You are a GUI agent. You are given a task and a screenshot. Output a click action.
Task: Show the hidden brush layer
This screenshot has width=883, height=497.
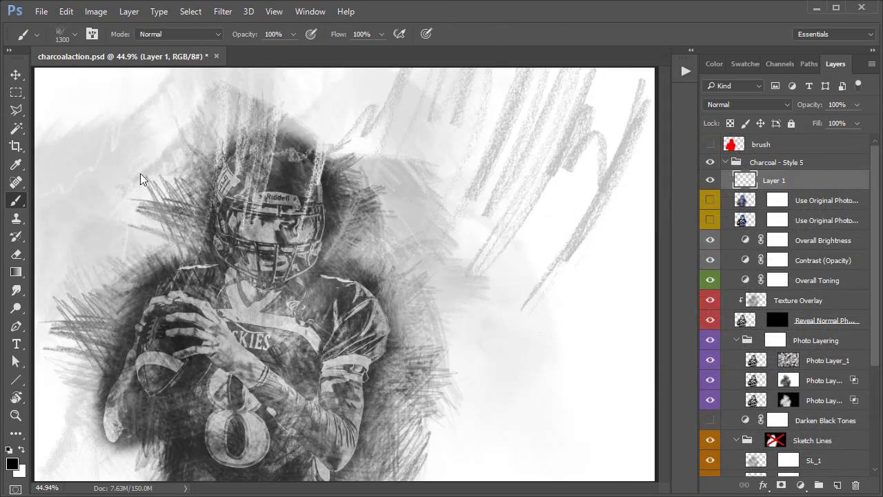pyautogui.click(x=710, y=144)
